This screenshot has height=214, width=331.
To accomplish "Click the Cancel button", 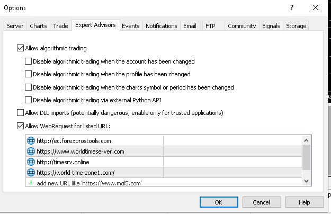I will click(x=262, y=202).
